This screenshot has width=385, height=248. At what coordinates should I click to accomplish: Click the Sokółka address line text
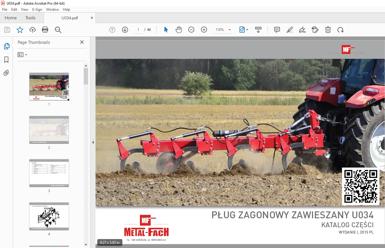click(x=146, y=240)
